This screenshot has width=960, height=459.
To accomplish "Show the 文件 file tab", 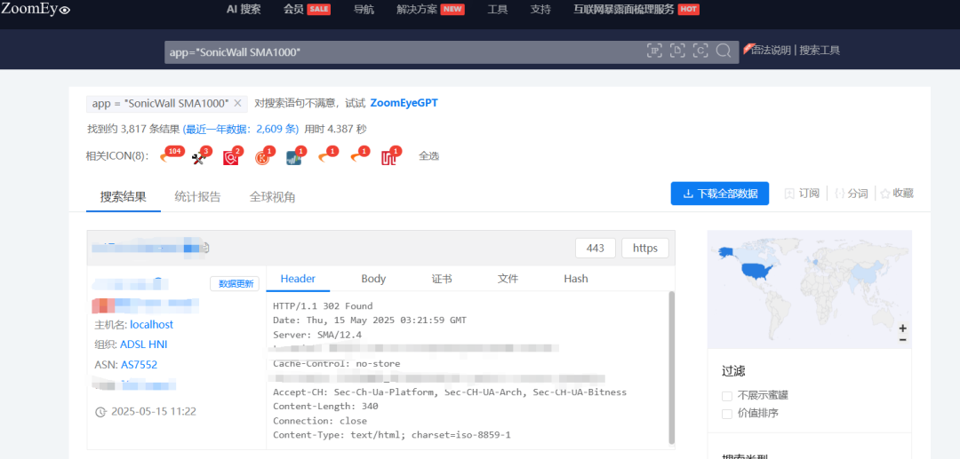I will [508, 279].
